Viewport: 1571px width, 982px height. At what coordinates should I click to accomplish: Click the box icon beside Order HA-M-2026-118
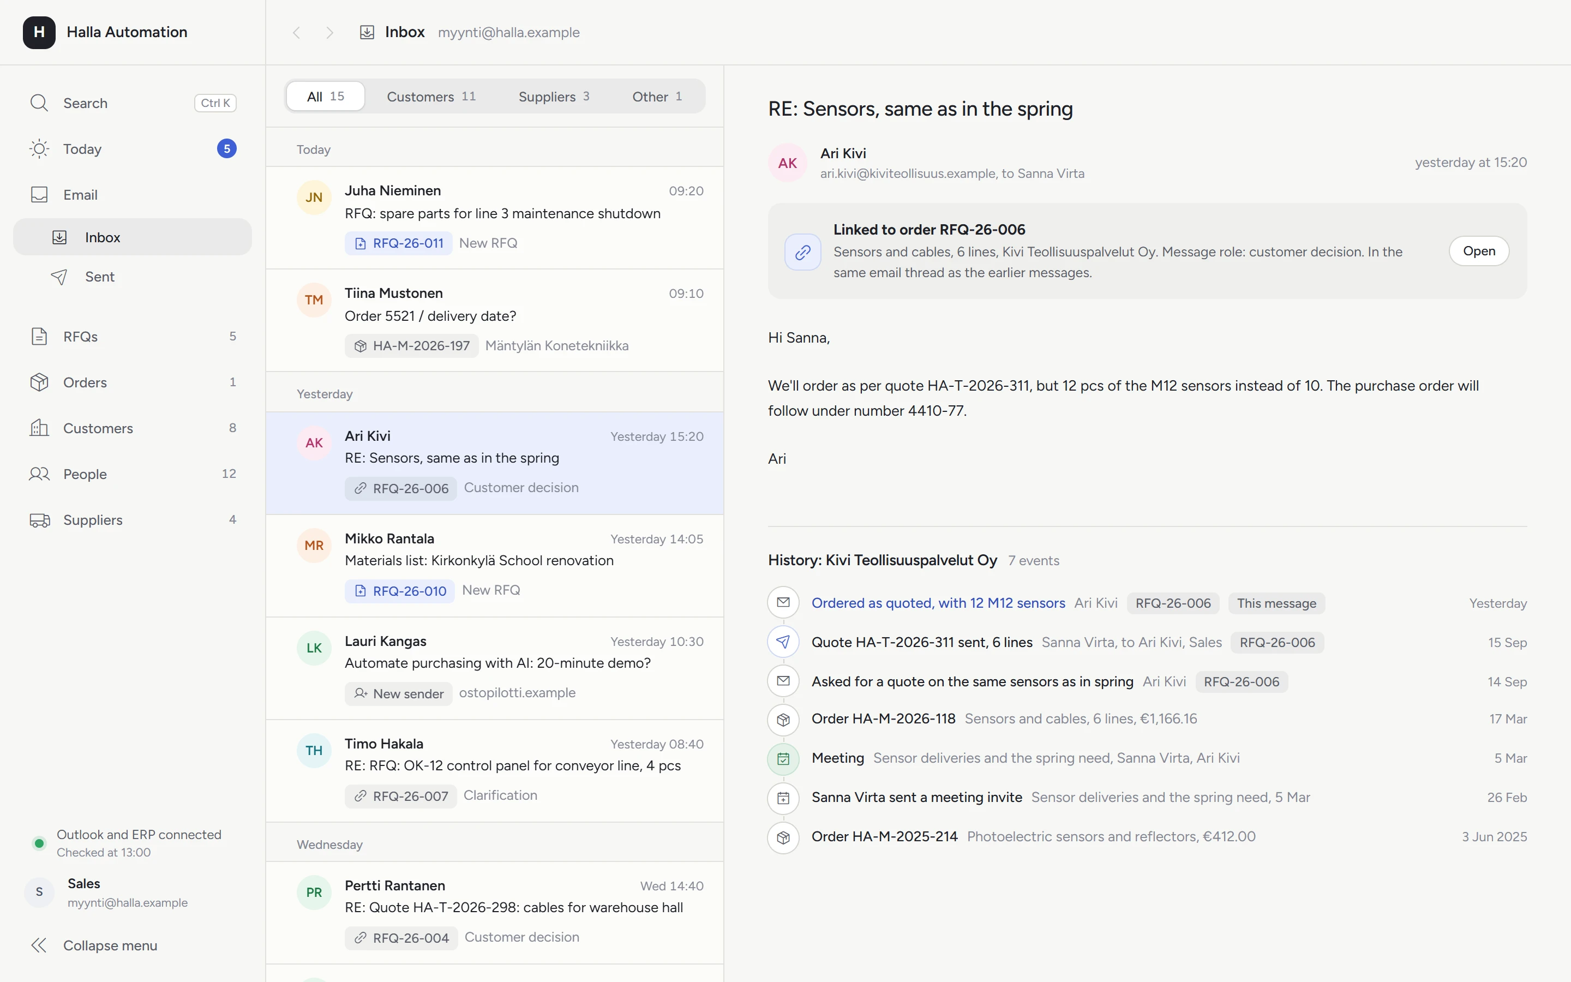[x=783, y=720]
